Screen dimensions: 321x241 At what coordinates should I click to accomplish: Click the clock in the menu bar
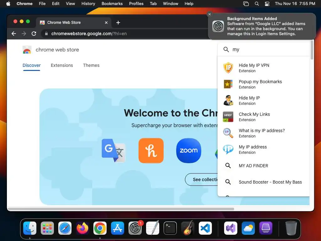295,4
